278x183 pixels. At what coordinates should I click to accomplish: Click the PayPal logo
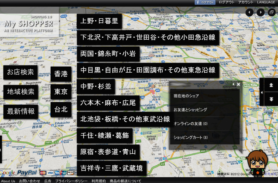click(27, 173)
